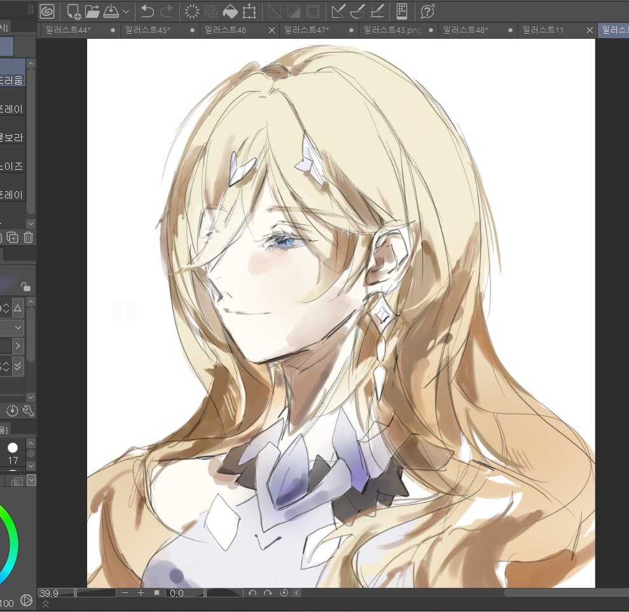Viewport: 629px width, 612px height.
Task: Open a file using the folder icon
Action: point(92,11)
